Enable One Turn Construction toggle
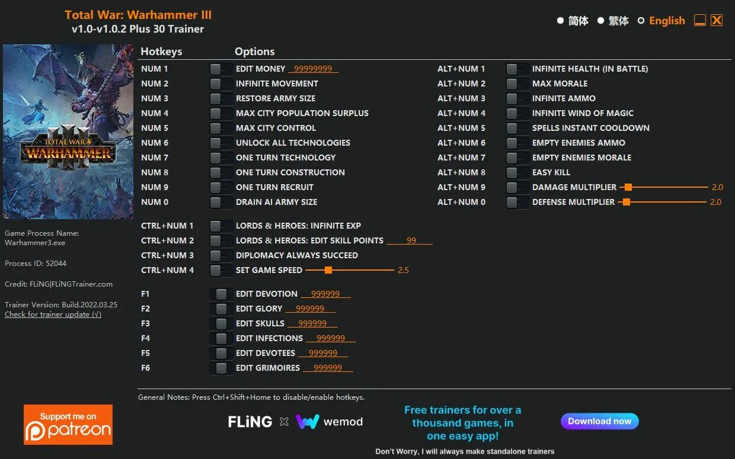 tap(221, 172)
